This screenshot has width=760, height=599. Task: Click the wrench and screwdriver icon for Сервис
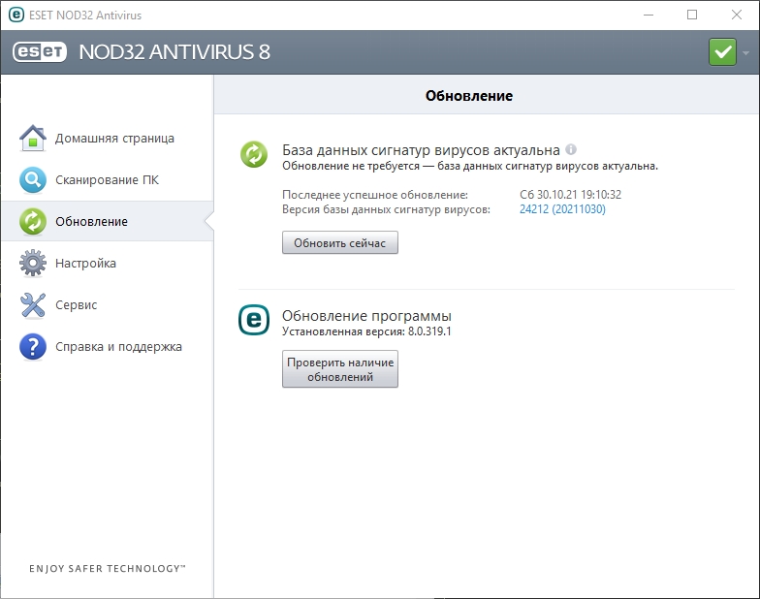[x=33, y=304]
